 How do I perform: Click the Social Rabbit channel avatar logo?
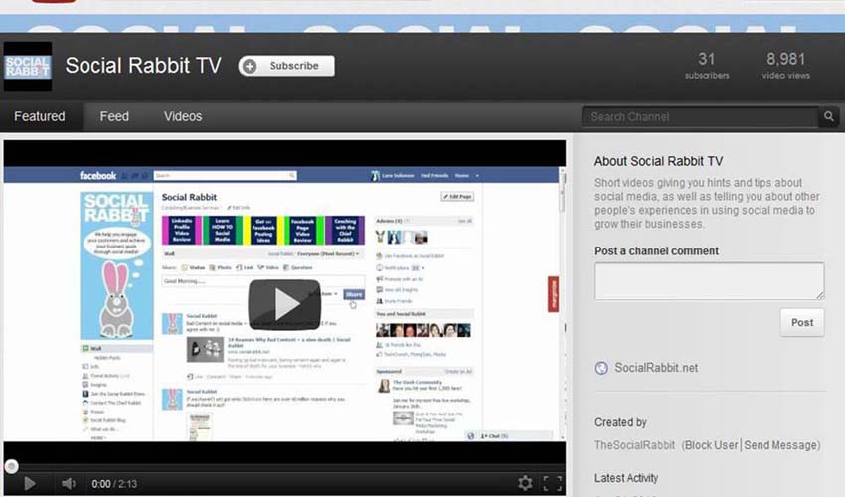pos(28,67)
